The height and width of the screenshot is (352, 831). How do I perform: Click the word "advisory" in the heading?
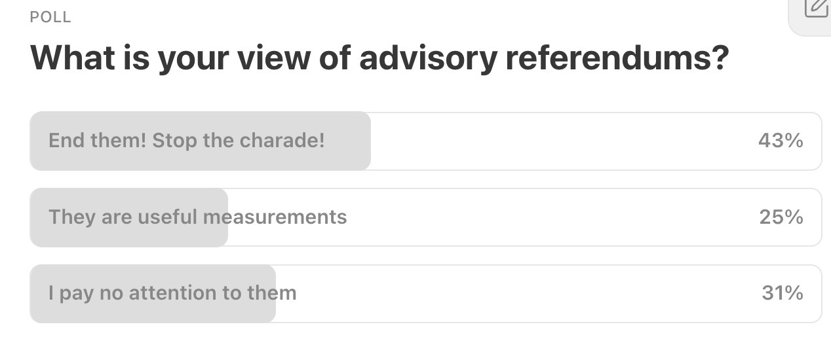(429, 60)
